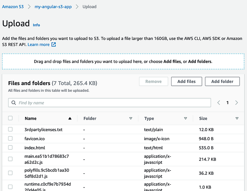
Task: Click the text/plain type cell
Action: (x=153, y=130)
